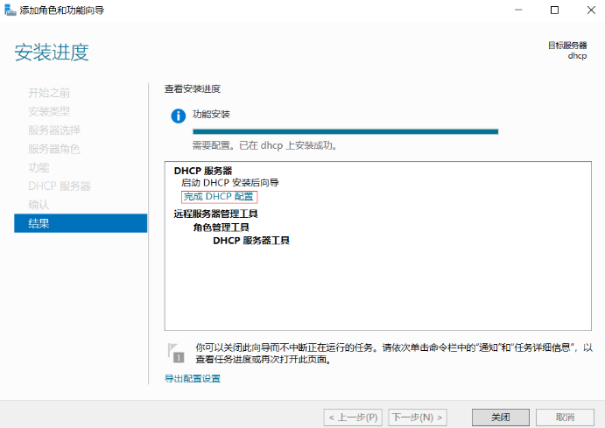
Task: Select the 确认 step
Action: coord(39,205)
